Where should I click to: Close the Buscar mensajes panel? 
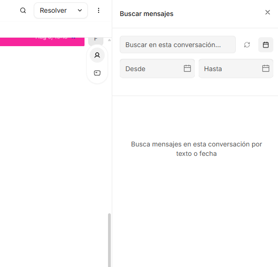click(267, 12)
